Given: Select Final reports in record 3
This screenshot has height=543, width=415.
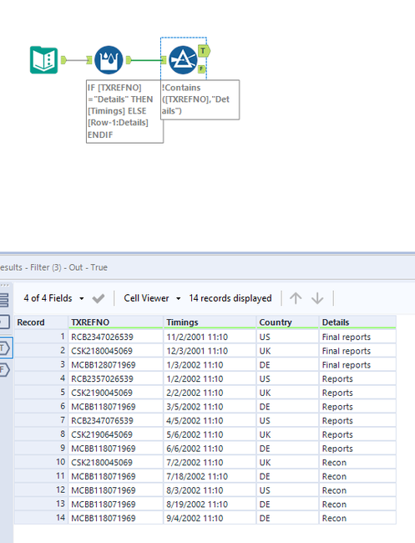Looking at the screenshot, I should (357, 365).
